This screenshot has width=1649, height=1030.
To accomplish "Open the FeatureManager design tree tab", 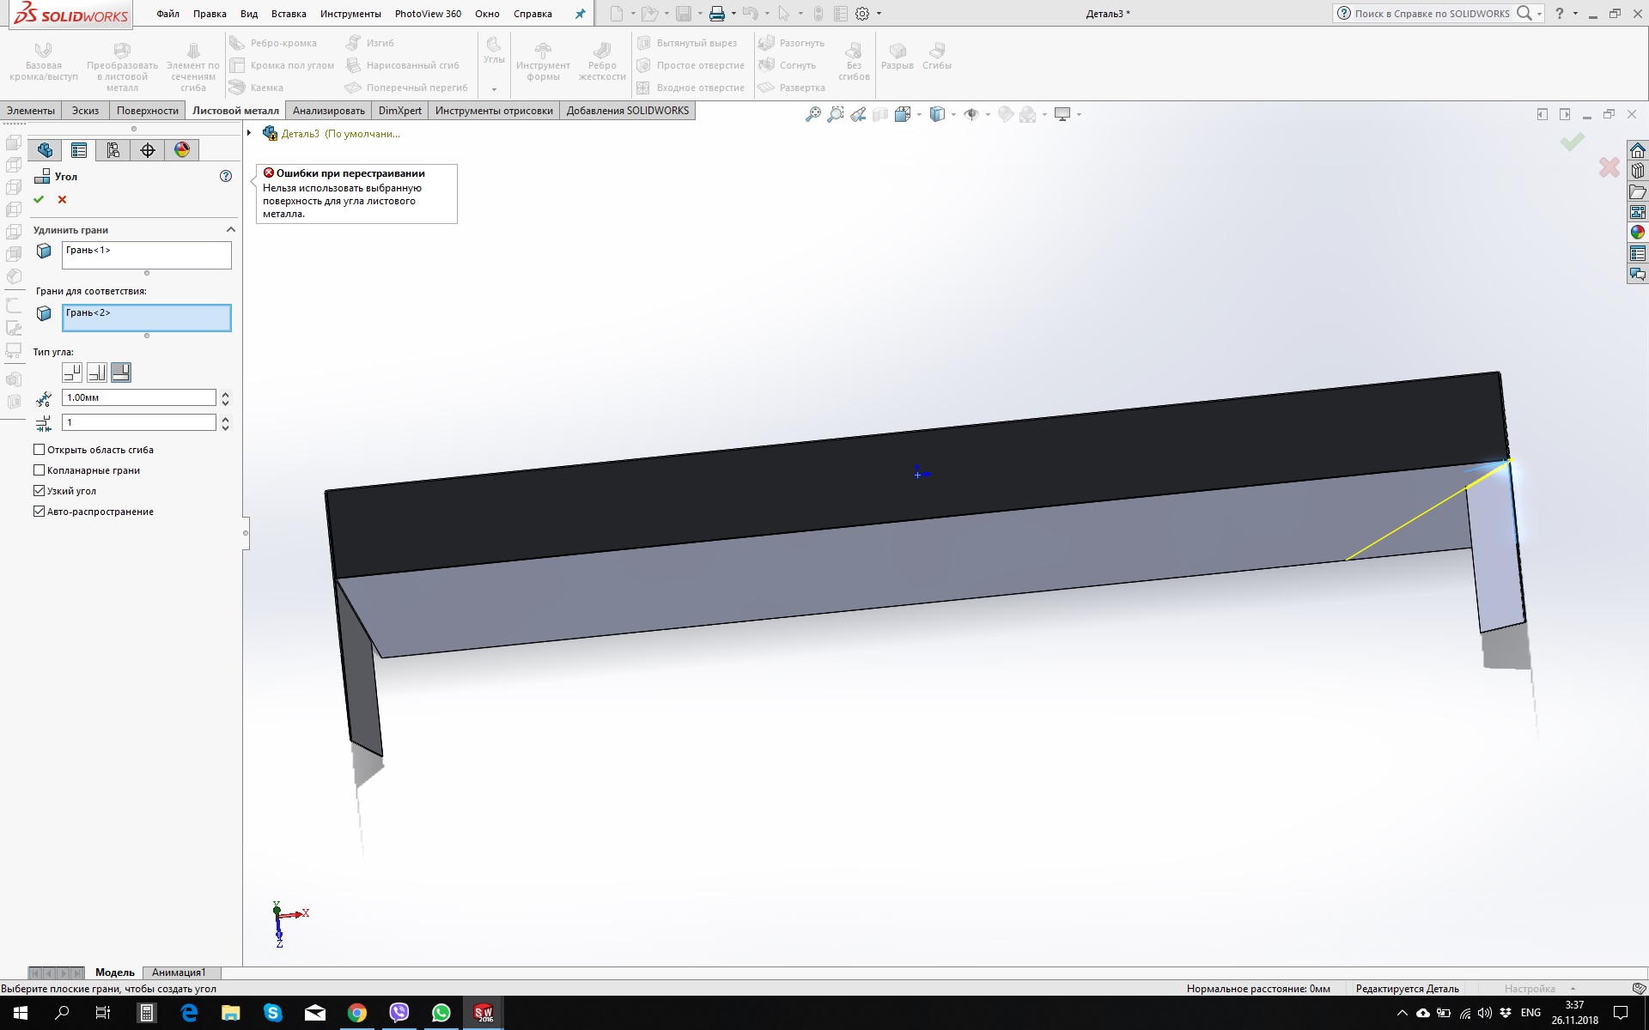I will (45, 150).
